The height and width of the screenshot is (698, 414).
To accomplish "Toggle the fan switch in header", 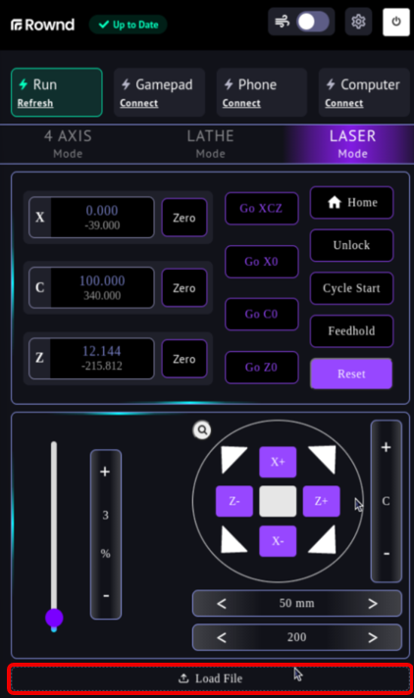I will pos(313,22).
